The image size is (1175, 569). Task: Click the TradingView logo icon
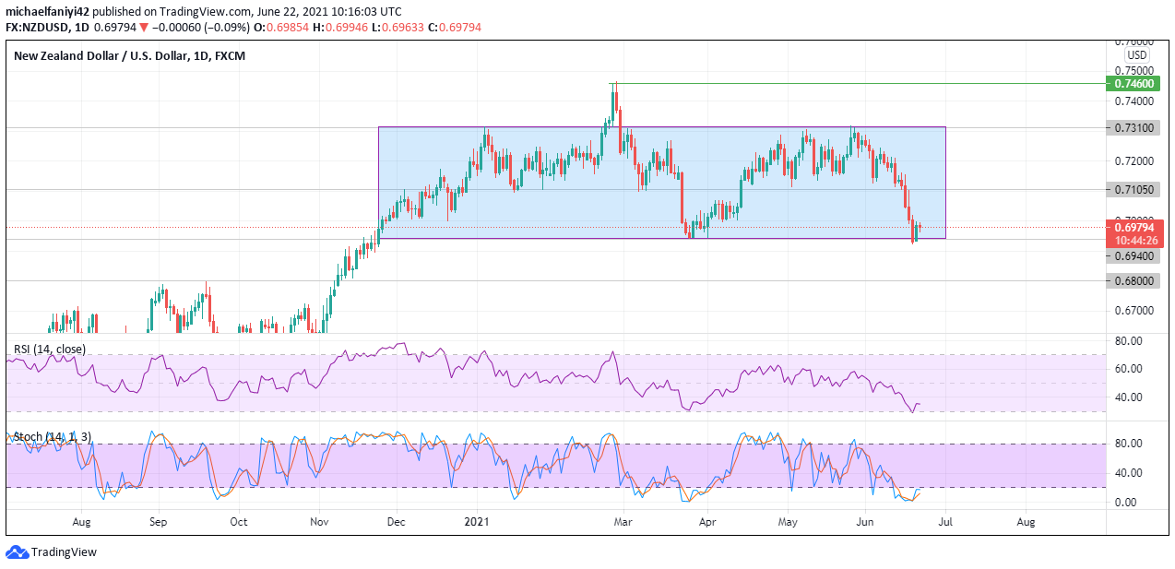[x=17, y=551]
